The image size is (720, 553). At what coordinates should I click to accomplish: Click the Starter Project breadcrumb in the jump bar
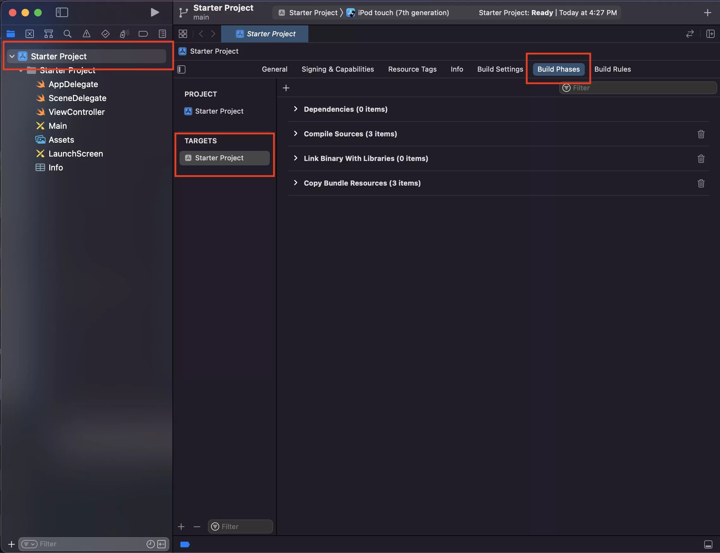point(209,51)
